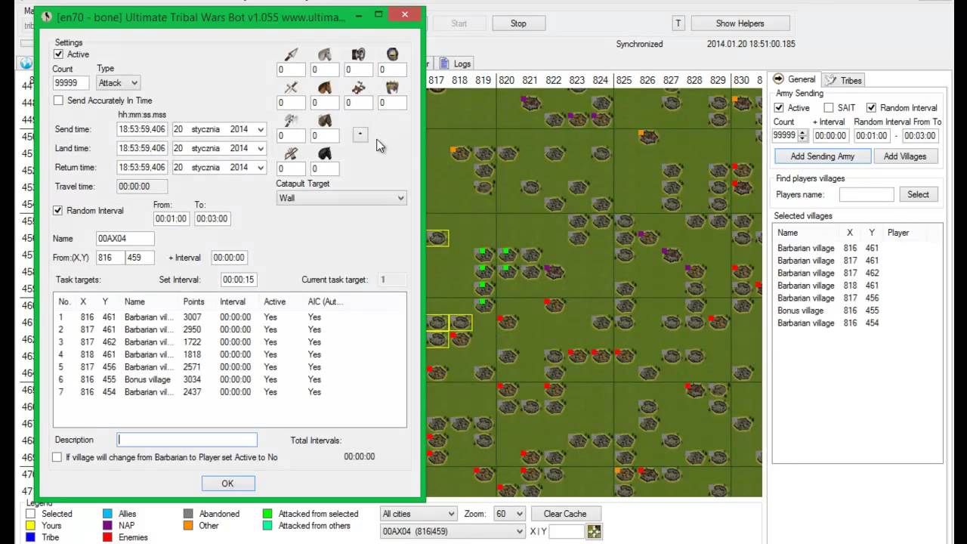
Task: Open the Type dropdown showing Attack
Action: pyautogui.click(x=118, y=83)
